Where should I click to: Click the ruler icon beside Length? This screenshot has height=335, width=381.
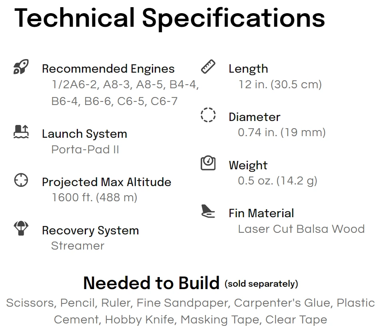click(208, 67)
